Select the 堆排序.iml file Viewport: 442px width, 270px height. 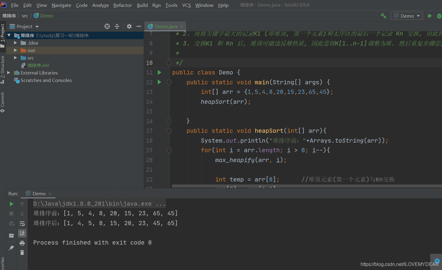(38, 65)
